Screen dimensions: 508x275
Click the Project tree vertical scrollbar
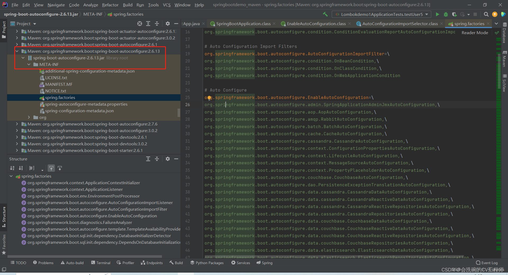(x=179, y=112)
